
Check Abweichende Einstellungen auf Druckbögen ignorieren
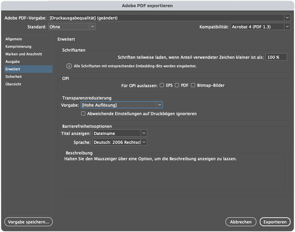(x=83, y=113)
